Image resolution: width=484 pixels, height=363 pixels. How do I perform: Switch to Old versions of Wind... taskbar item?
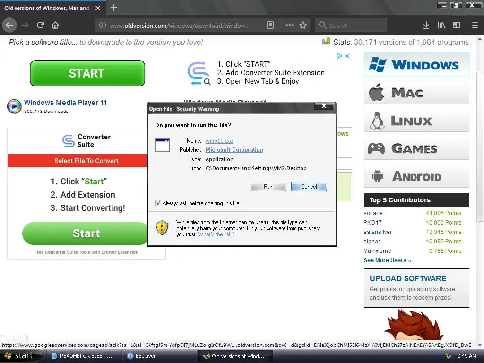[235, 356]
